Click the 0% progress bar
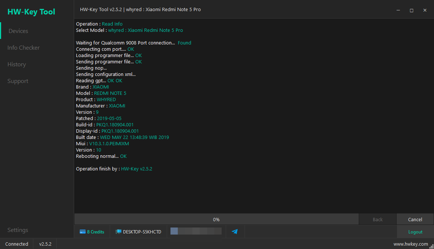Image resolution: width=434 pixels, height=249 pixels. pyautogui.click(x=216, y=219)
